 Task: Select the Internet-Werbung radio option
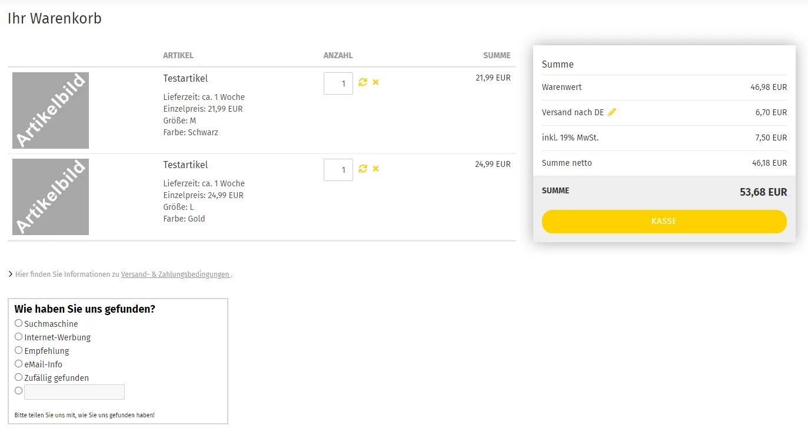pos(19,337)
